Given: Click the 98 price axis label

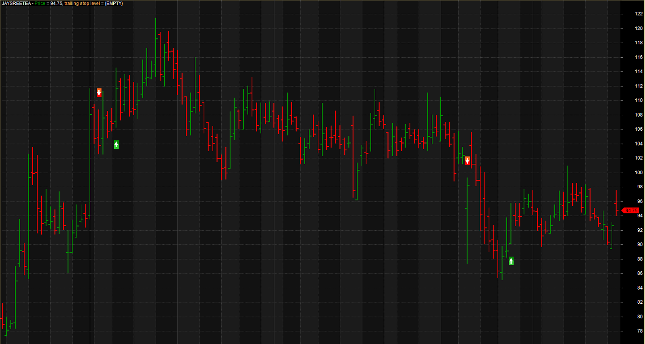Looking at the screenshot, I should point(640,187).
